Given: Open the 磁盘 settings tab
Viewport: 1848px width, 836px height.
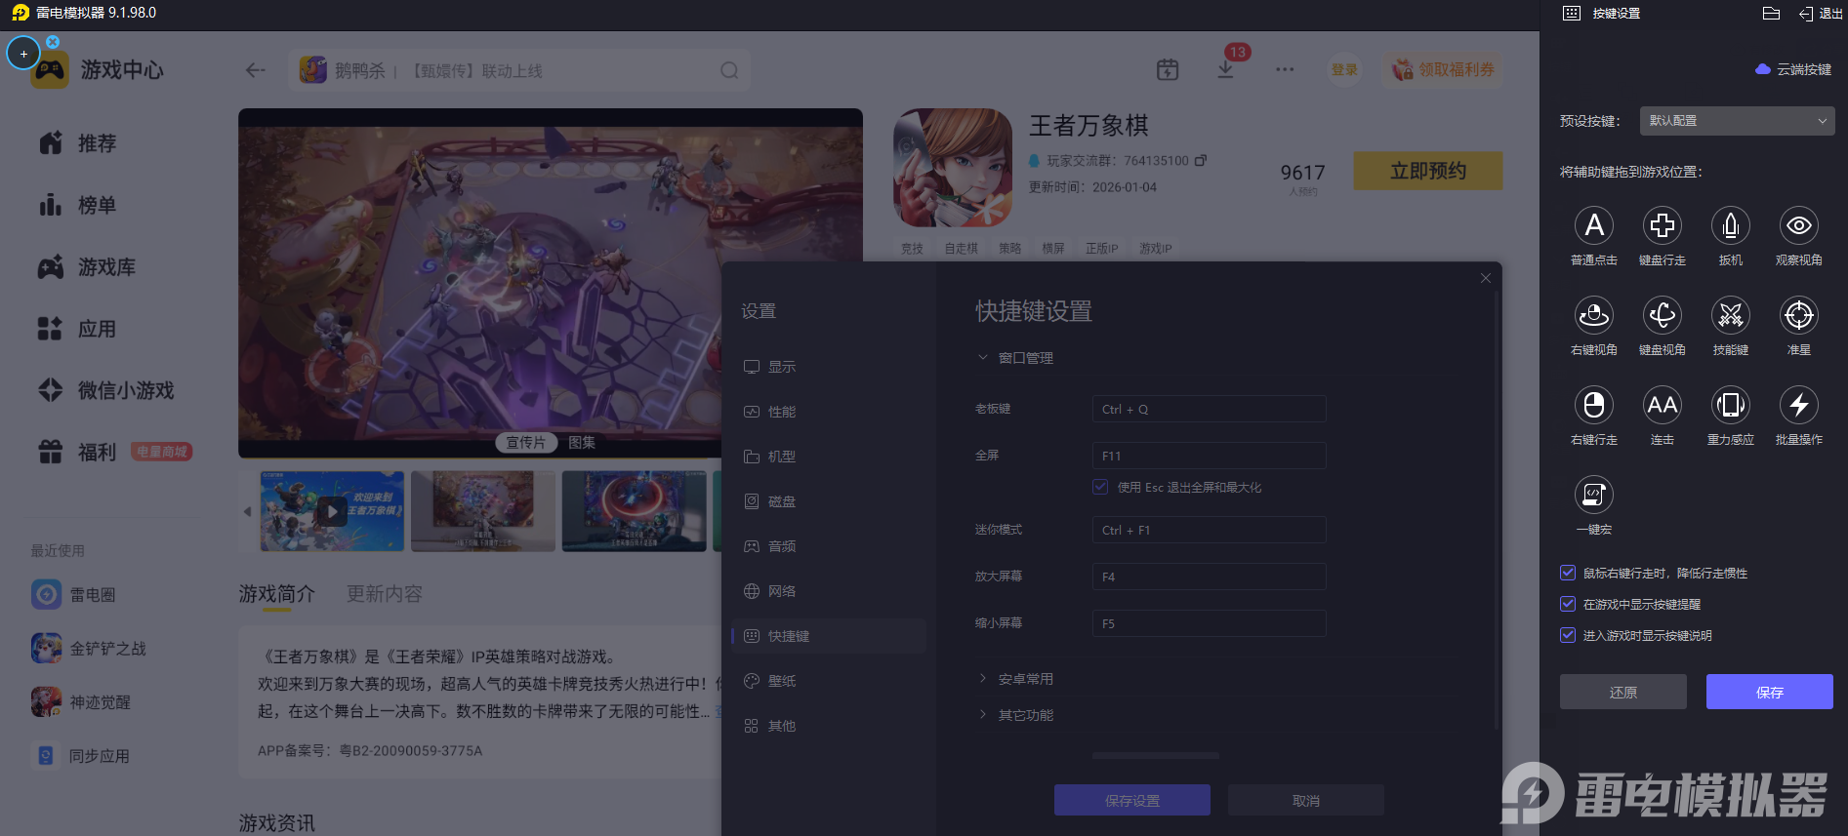Looking at the screenshot, I should coord(829,501).
